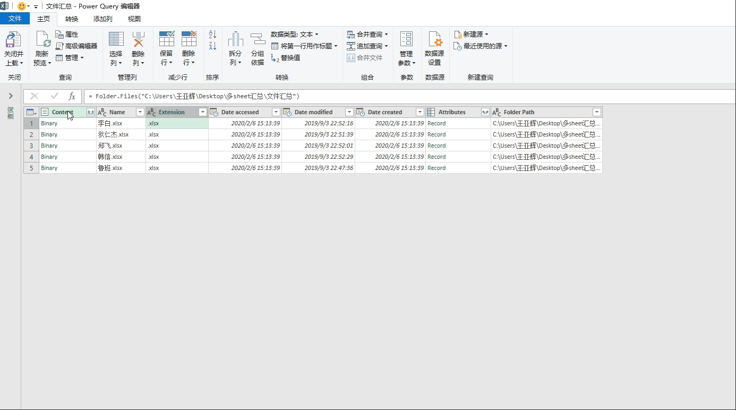The image size is (736, 410).
Task: Select the Content column header
Action: coord(63,112)
